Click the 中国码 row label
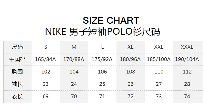This screenshot has height=106, width=206. point(17,59)
